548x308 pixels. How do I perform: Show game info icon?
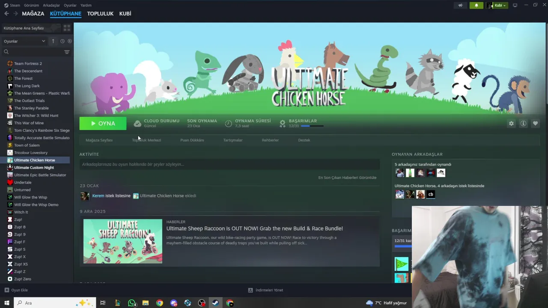tap(523, 123)
